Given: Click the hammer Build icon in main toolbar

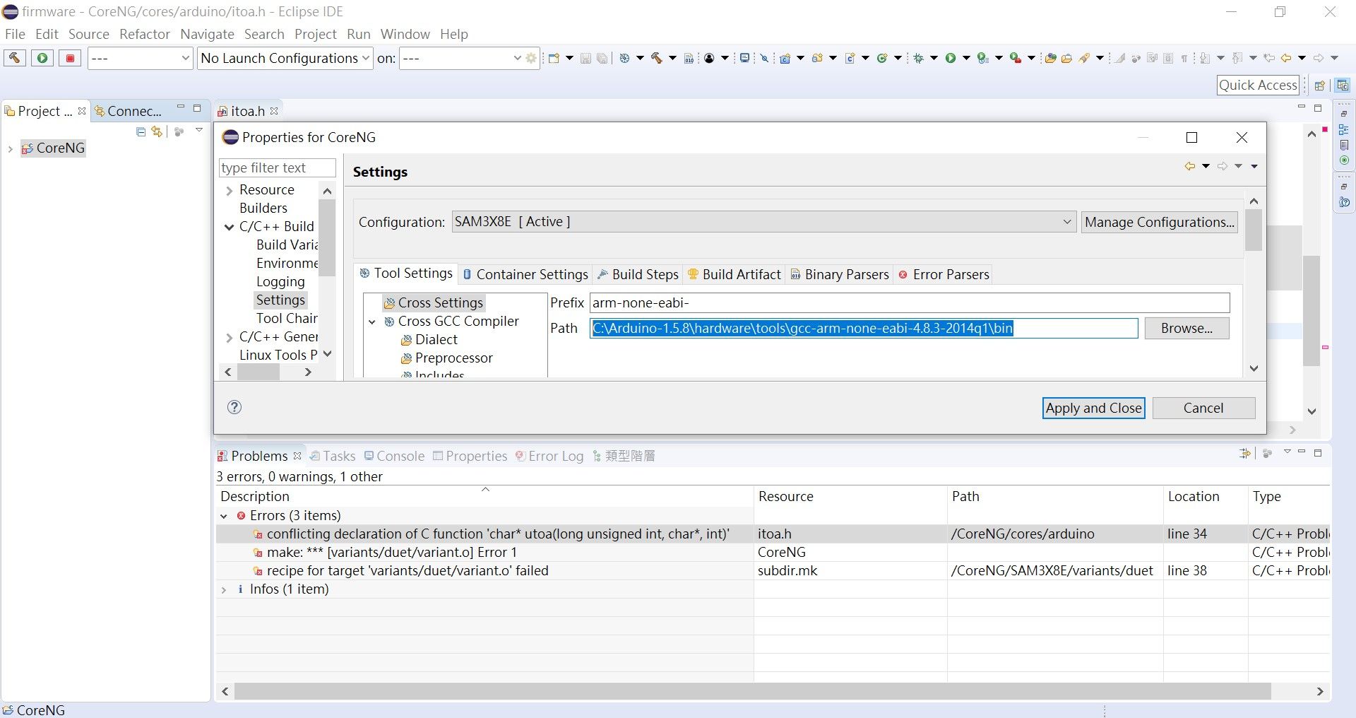Looking at the screenshot, I should coord(657,58).
